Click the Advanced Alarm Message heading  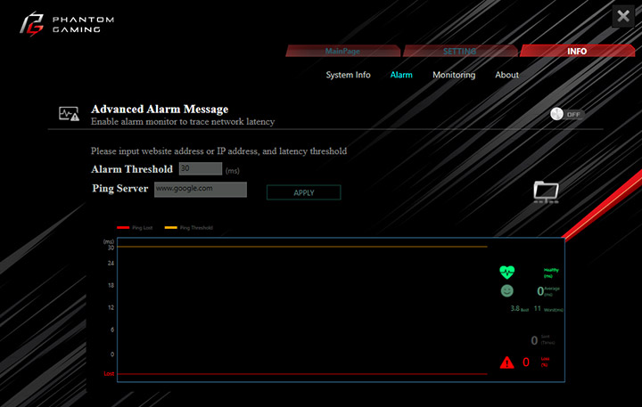coord(160,110)
